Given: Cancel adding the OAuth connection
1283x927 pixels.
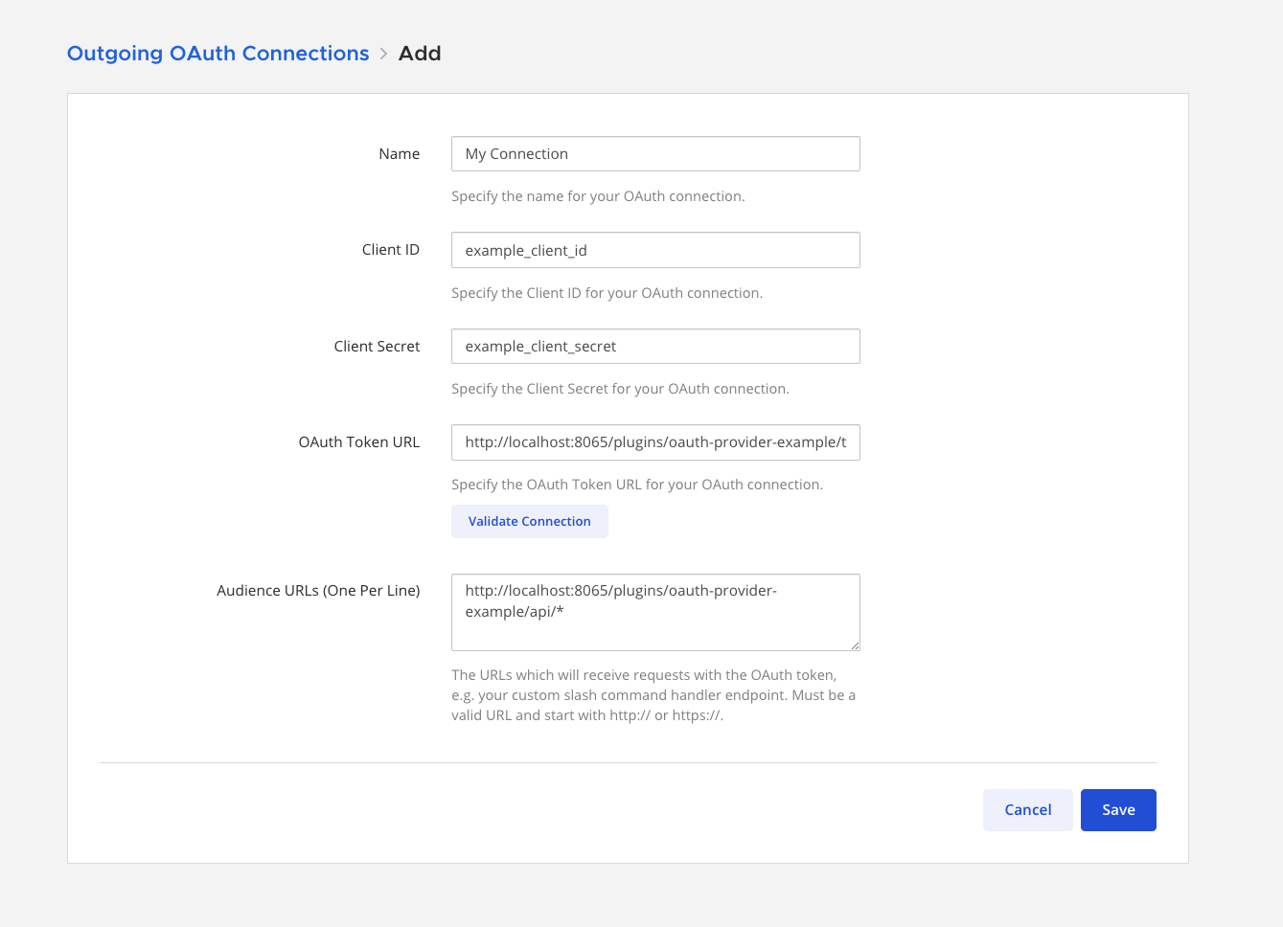Looking at the screenshot, I should (1027, 810).
